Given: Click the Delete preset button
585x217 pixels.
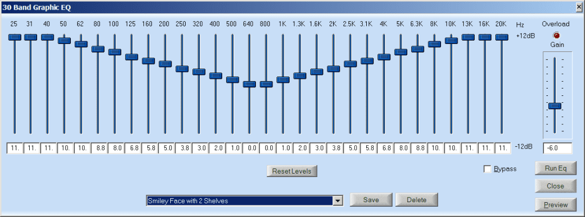Looking at the screenshot, I should tap(416, 200).
